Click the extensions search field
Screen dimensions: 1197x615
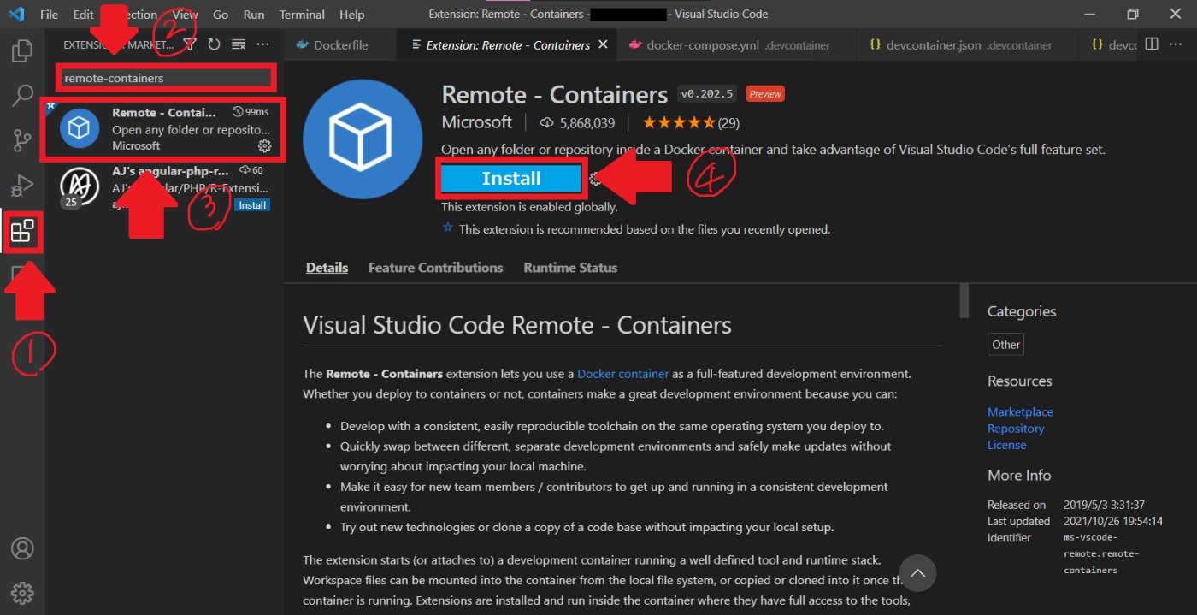pos(167,78)
